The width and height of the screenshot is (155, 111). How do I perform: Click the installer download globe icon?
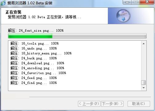pos(123,16)
